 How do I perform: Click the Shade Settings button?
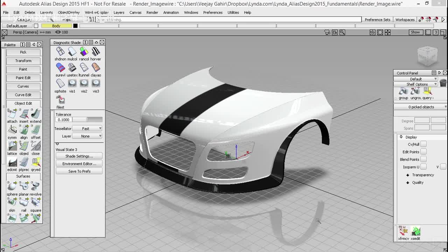[79, 156]
